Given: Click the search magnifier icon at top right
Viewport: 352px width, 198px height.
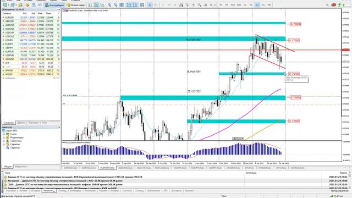Looking at the screenshot, I should 327,5.
